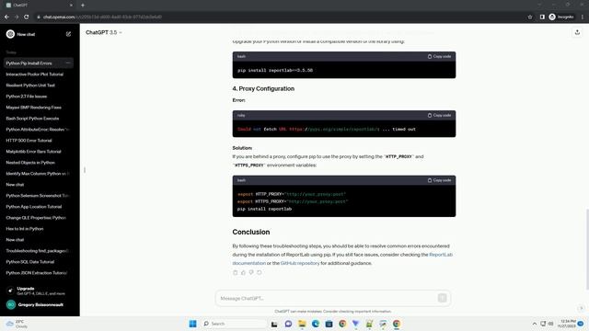Open the ChatGPT 3.5 model dropdown

pos(104,33)
